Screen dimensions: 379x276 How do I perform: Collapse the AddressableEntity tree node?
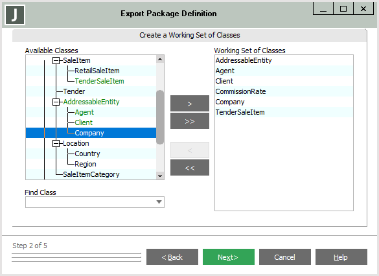tap(56, 102)
